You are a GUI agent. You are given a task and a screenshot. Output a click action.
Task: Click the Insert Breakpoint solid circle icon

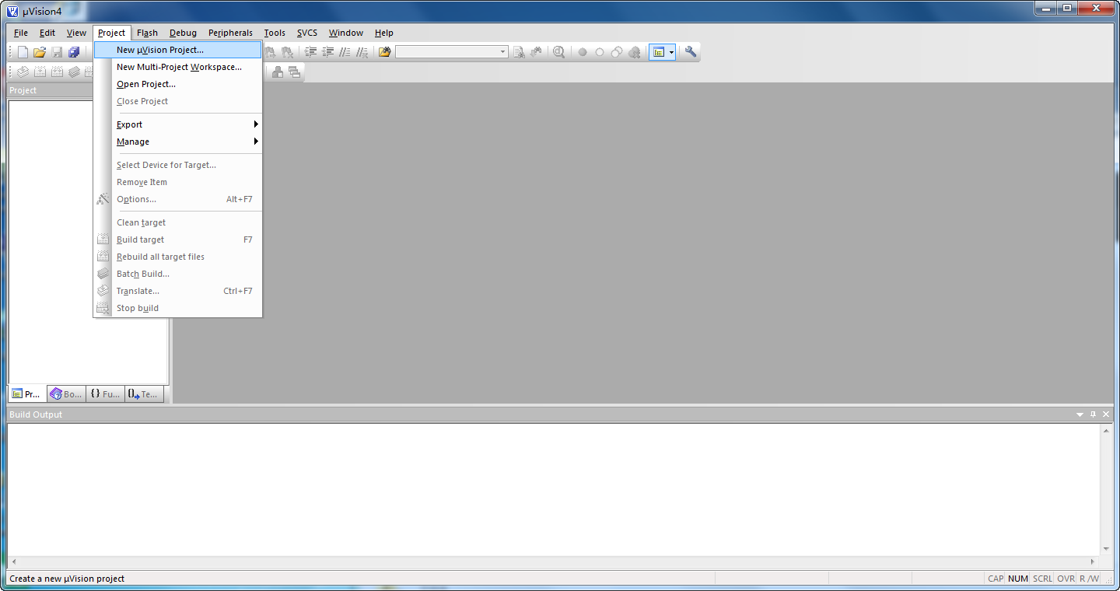(583, 52)
